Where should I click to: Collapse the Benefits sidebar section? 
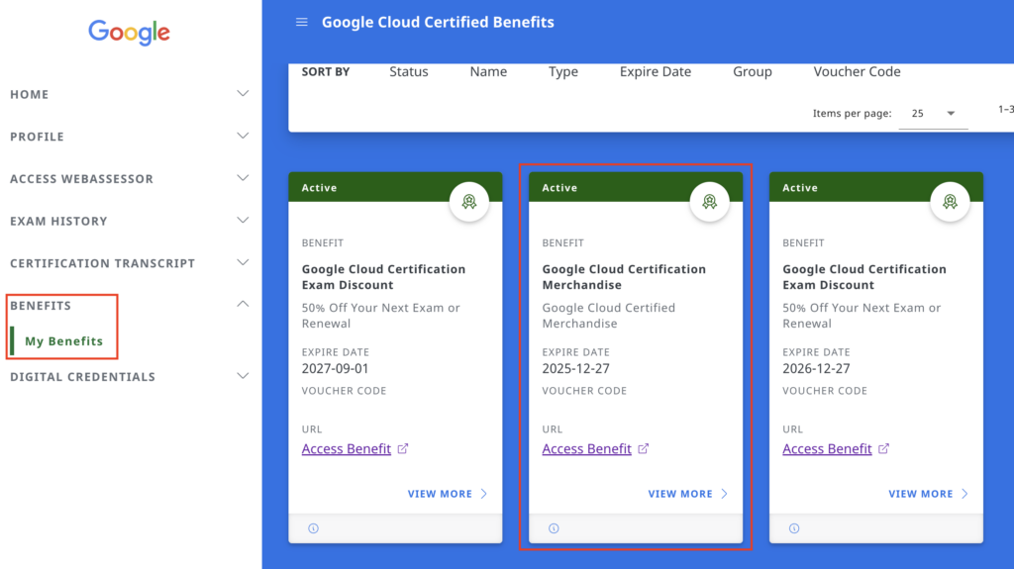click(x=243, y=304)
